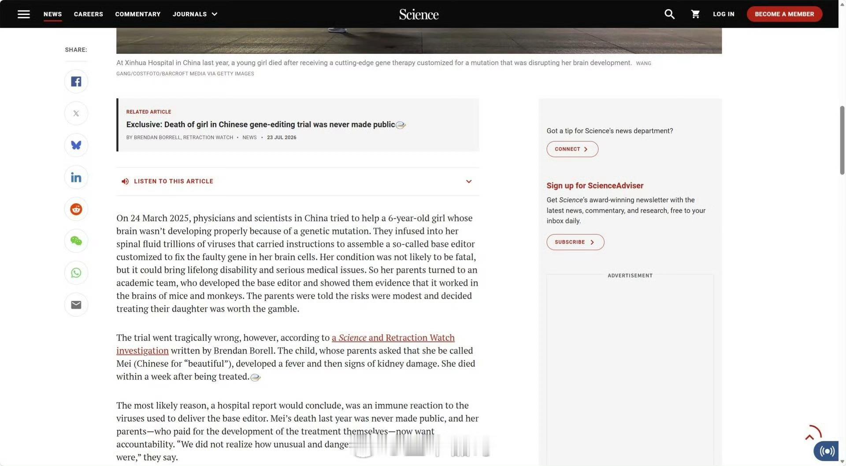Open the hamburger main menu
The height and width of the screenshot is (466, 846).
[24, 14]
